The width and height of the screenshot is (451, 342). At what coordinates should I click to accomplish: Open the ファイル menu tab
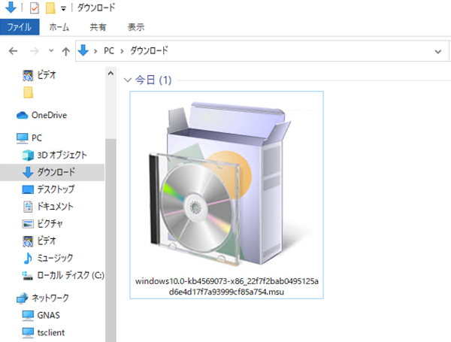click(x=19, y=27)
